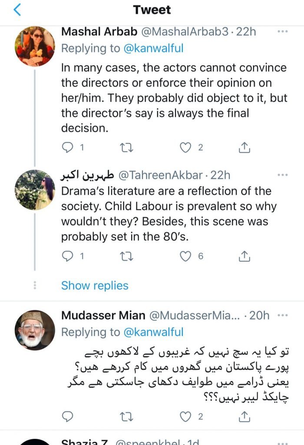Open more options on TahreenAkbar's tweet
This screenshot has height=445, width=304.
[282, 175]
